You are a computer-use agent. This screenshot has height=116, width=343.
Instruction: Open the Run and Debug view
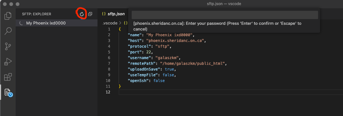pyautogui.click(x=8, y=62)
